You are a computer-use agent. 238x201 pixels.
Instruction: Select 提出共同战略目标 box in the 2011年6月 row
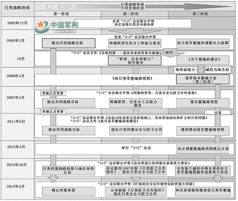pyautogui.click(x=69, y=130)
